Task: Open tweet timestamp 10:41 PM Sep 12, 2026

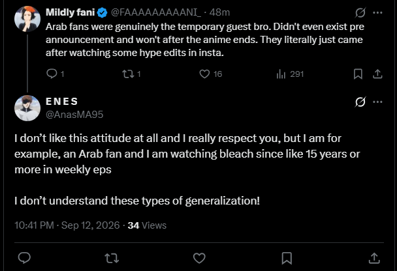Action: 67,225
